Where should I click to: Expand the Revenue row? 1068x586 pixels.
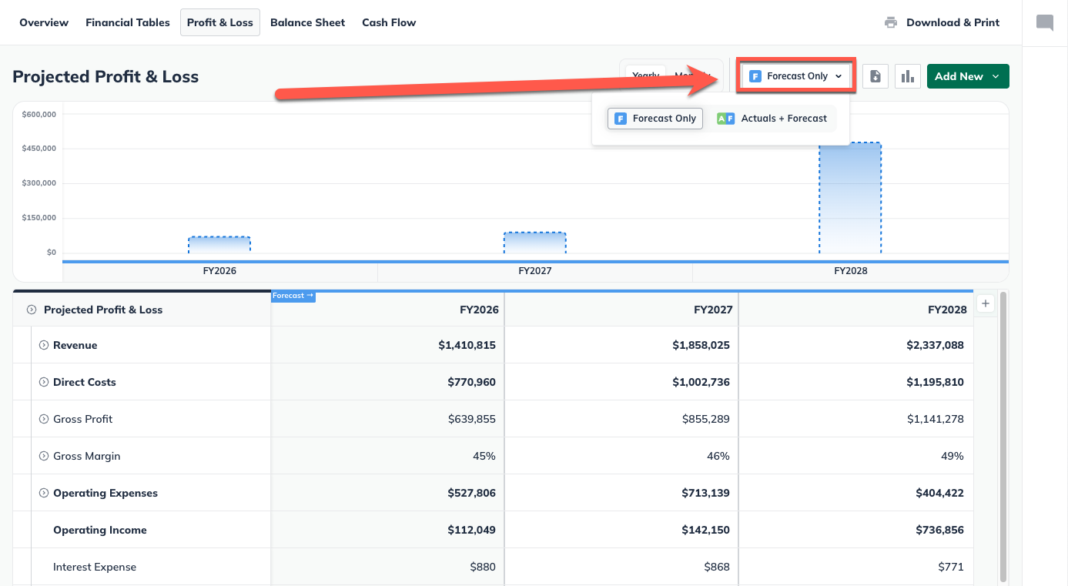[44, 345]
